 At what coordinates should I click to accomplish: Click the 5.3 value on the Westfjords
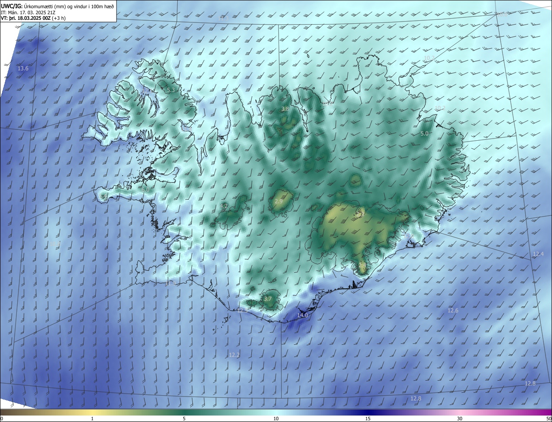coord(171,90)
